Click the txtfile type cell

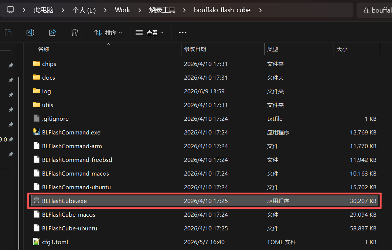click(275, 119)
